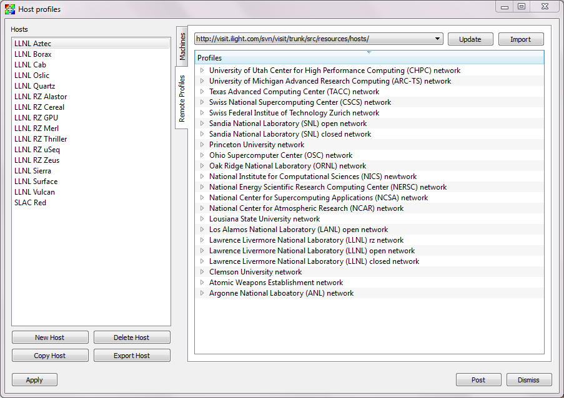The image size is (564, 398).
Task: Switch to the Machines tab
Action: (x=182, y=46)
